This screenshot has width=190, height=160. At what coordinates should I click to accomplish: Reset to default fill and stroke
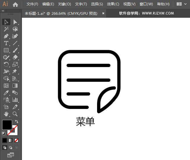point(4,133)
